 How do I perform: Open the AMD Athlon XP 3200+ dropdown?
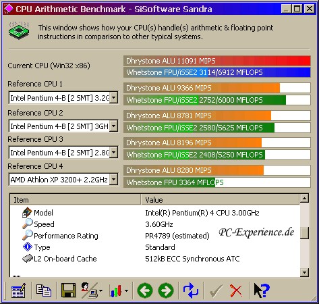click(x=114, y=180)
